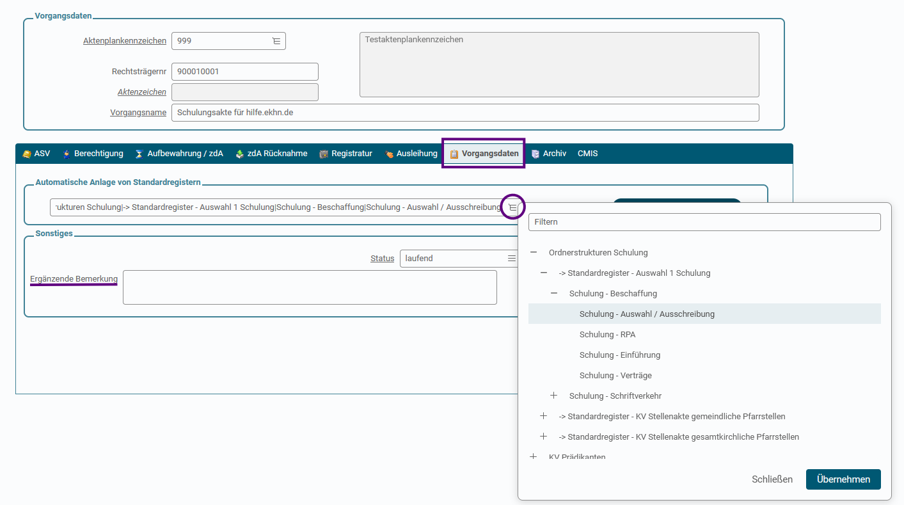Click the Status label link
The image size is (904, 505).
click(383, 259)
